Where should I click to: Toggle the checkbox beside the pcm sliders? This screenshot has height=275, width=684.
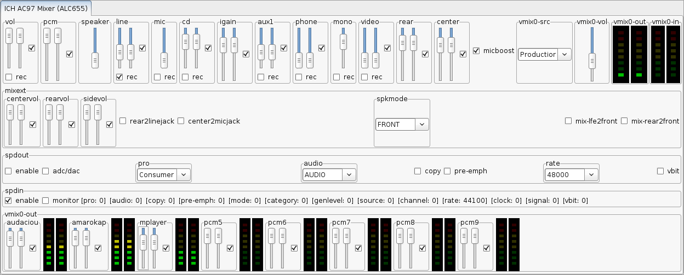pos(70,54)
